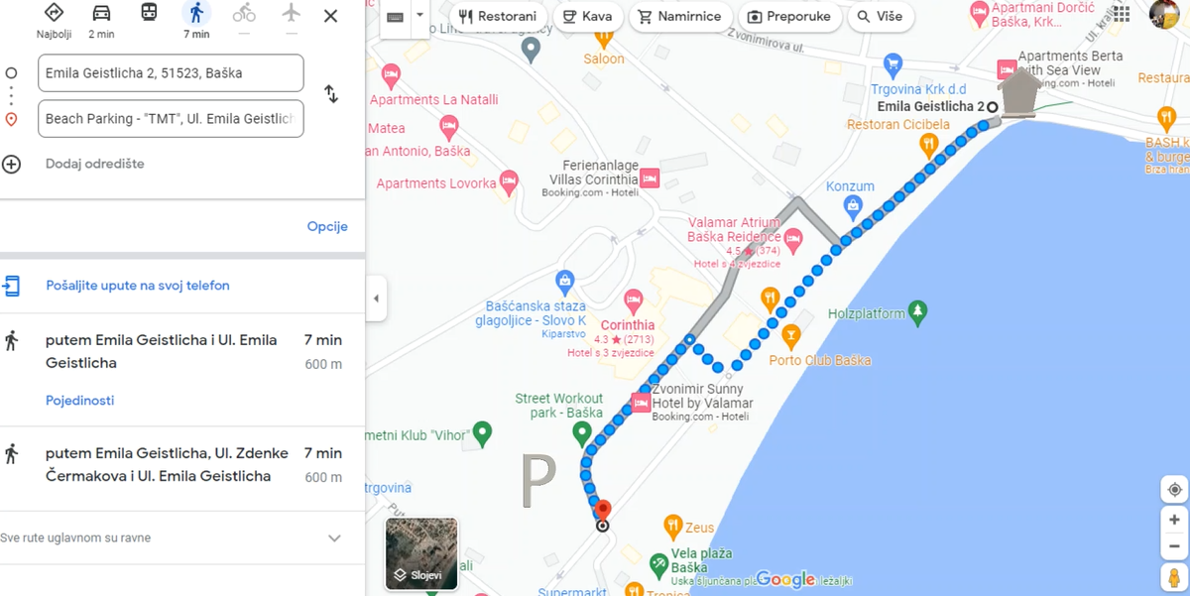Open the keyboard input tools dropdown arrow
Image resolution: width=1190 pixels, height=596 pixels.
click(x=420, y=16)
